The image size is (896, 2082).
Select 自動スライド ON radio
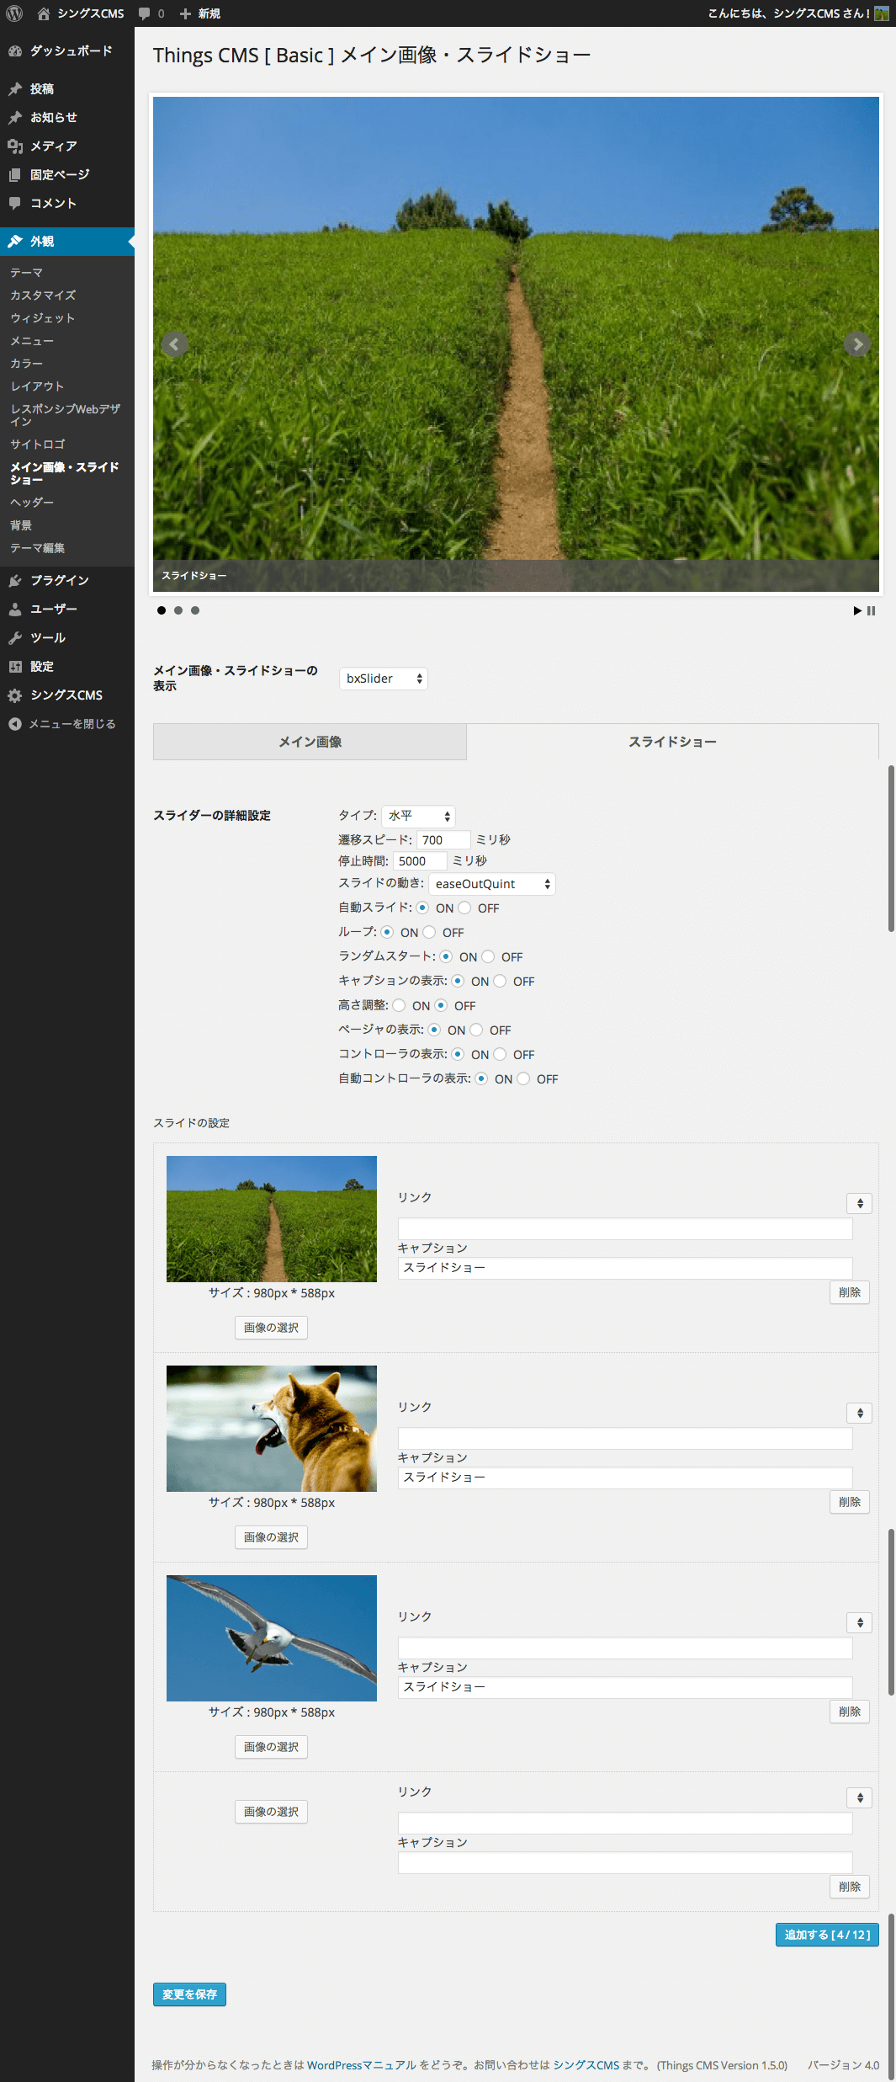click(422, 908)
